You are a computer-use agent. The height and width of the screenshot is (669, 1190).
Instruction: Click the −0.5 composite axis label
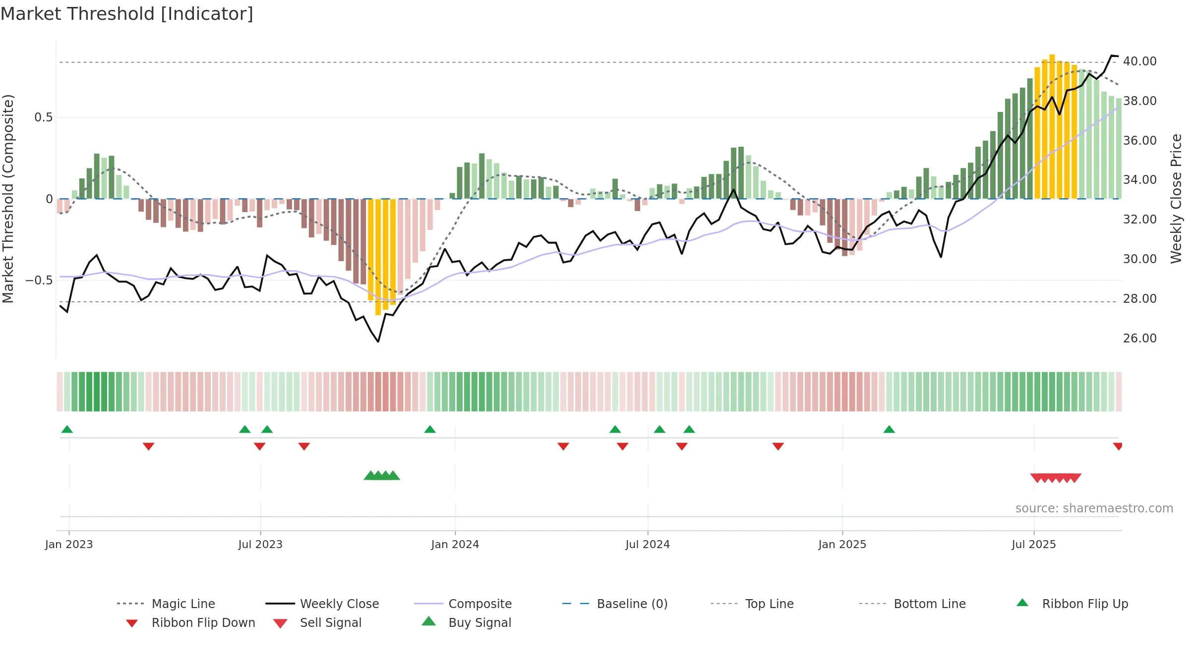39,280
